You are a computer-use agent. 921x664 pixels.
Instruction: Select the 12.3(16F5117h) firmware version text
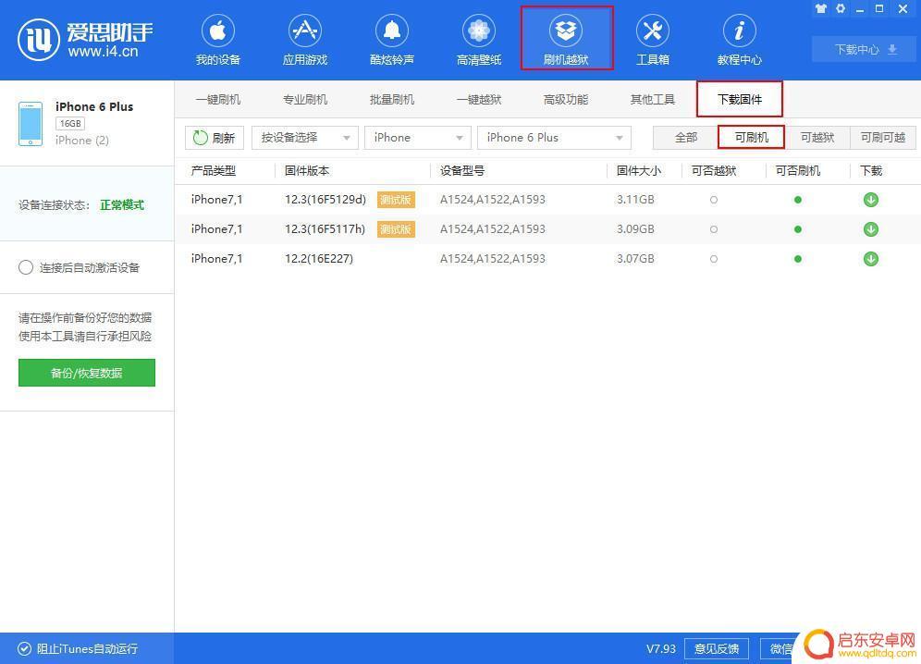pyautogui.click(x=325, y=229)
